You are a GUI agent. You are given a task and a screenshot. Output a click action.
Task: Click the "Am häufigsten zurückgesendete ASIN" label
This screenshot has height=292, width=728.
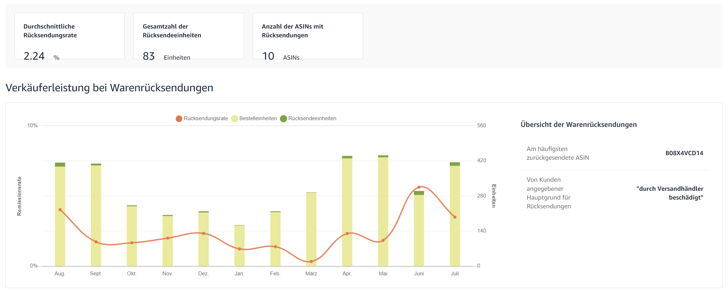coord(558,153)
